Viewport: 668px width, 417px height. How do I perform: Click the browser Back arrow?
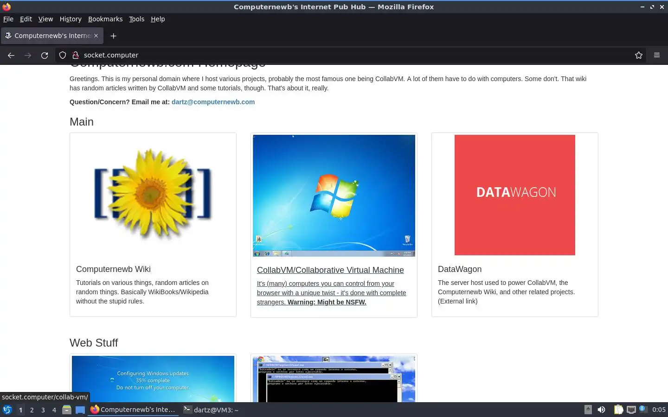[11, 55]
